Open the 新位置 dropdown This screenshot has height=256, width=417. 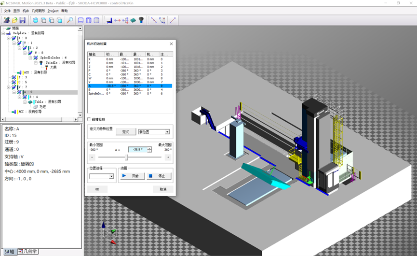pyautogui.click(x=167, y=132)
